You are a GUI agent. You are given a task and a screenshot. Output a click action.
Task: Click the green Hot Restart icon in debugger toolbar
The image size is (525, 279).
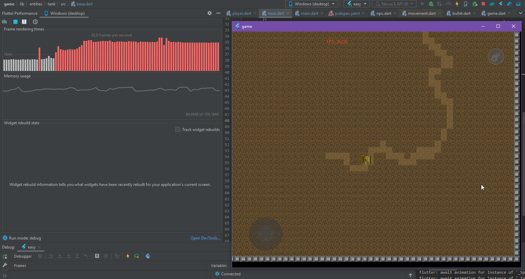point(136,256)
